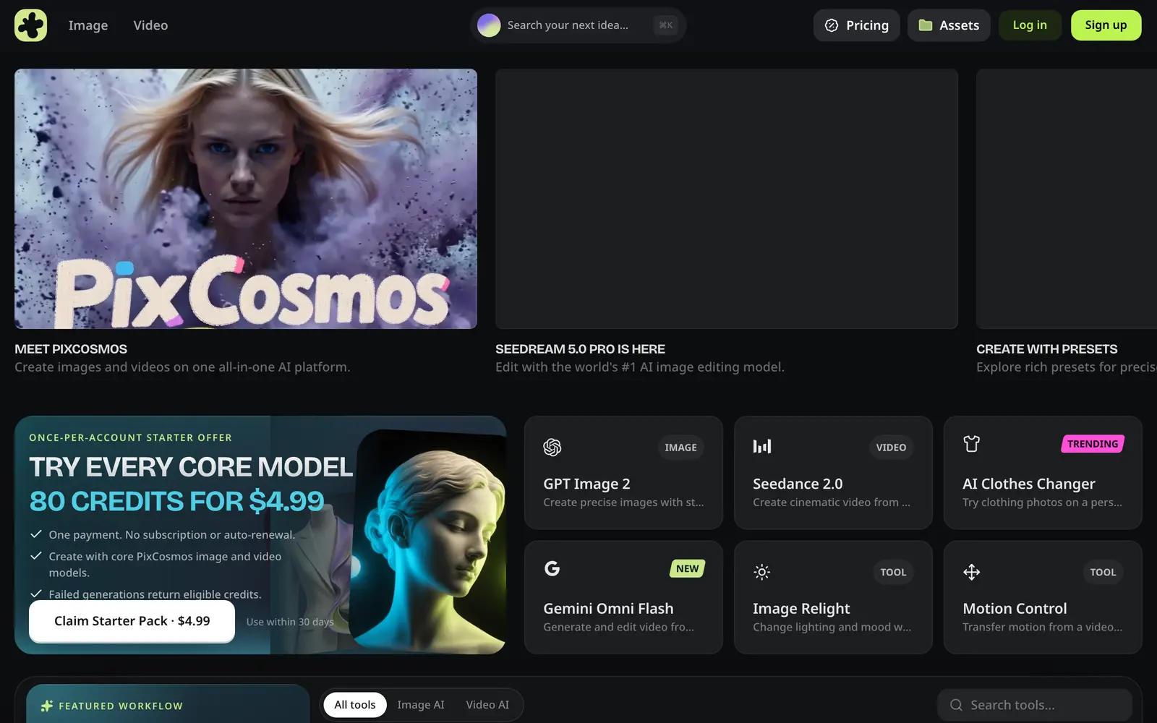
Task: Click the AI Clothes Changer shirt icon
Action: pyautogui.click(x=971, y=444)
